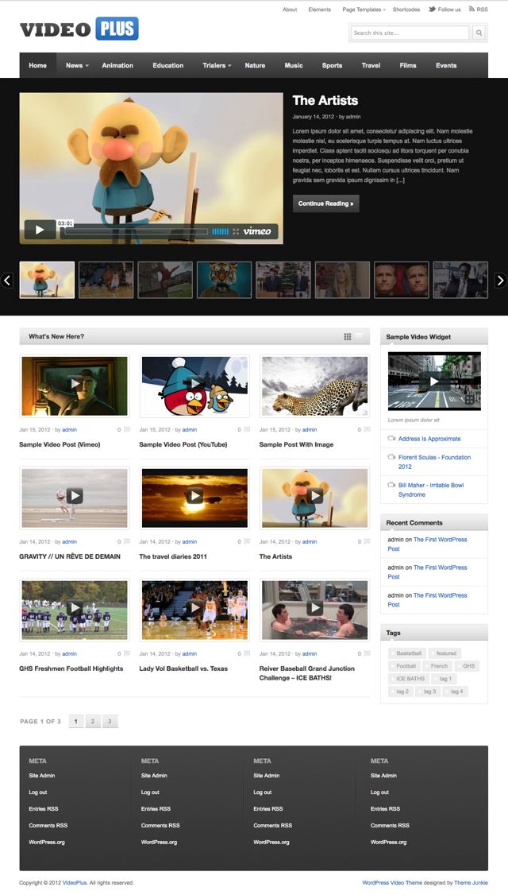The width and height of the screenshot is (508, 895).
Task: Click comment icon for GHS Freshmen Football post
Action: pyautogui.click(x=126, y=653)
